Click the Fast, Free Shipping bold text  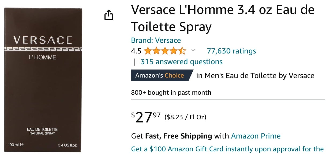[178, 136]
